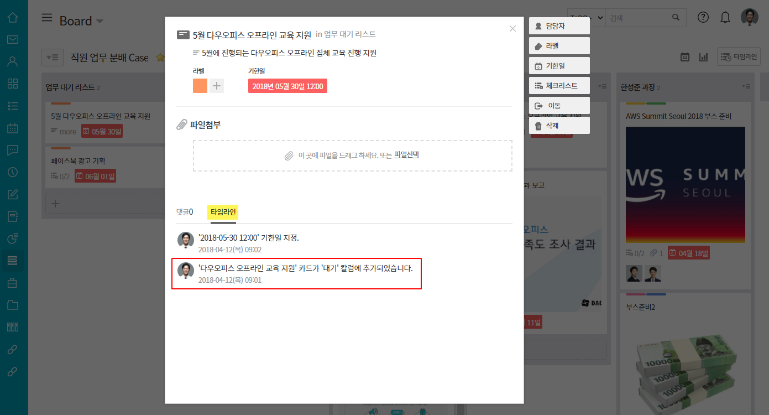The height and width of the screenshot is (415, 769).
Task: Open the mail icon in sidebar
Action: click(13, 39)
